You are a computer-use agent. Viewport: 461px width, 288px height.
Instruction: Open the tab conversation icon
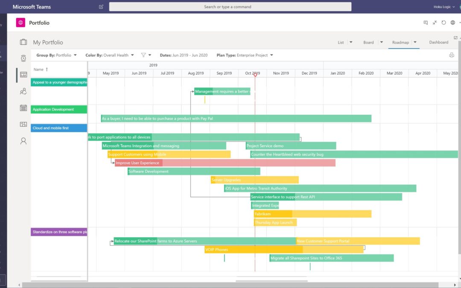426,23
